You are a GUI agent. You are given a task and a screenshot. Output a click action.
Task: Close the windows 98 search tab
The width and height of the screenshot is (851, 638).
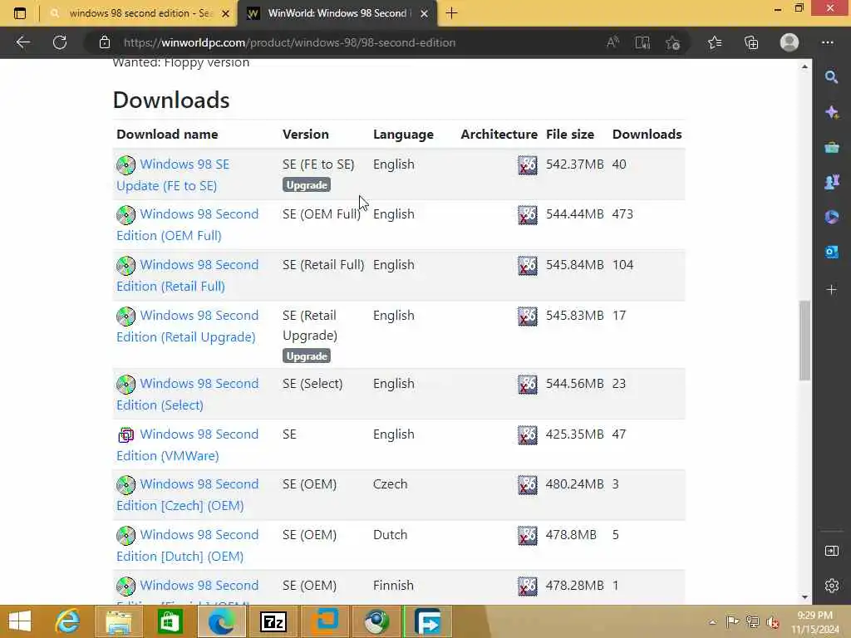coord(226,13)
